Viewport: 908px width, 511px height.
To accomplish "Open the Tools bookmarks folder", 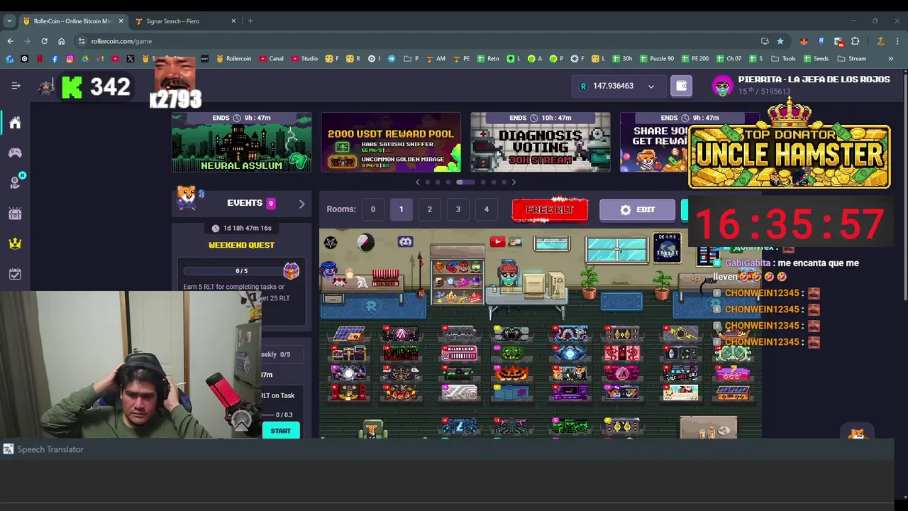I will pos(783,59).
